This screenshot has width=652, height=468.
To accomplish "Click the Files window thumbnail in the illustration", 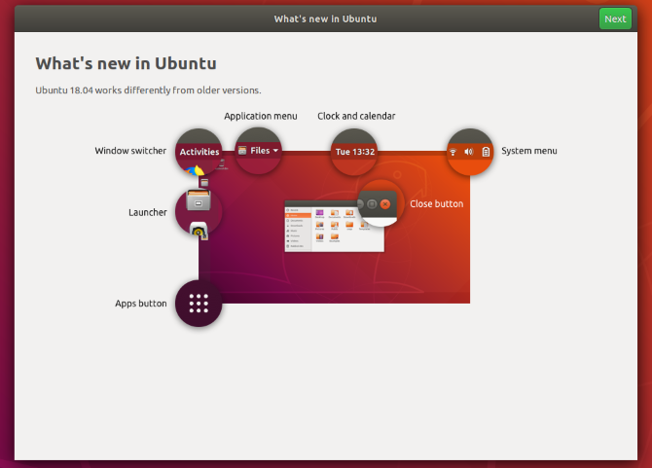I will point(335,226).
